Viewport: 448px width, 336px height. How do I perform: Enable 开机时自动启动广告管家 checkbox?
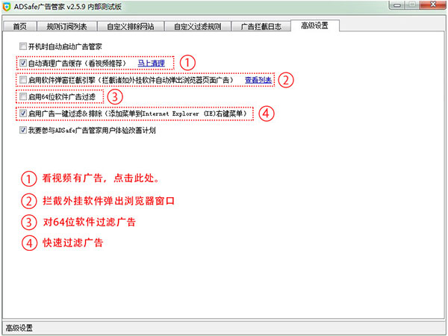[23, 46]
